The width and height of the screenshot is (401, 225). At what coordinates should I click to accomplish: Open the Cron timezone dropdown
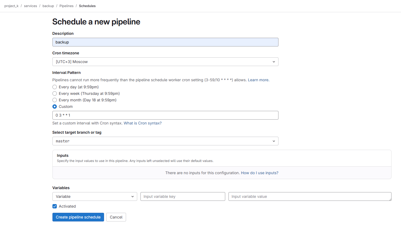165,62
